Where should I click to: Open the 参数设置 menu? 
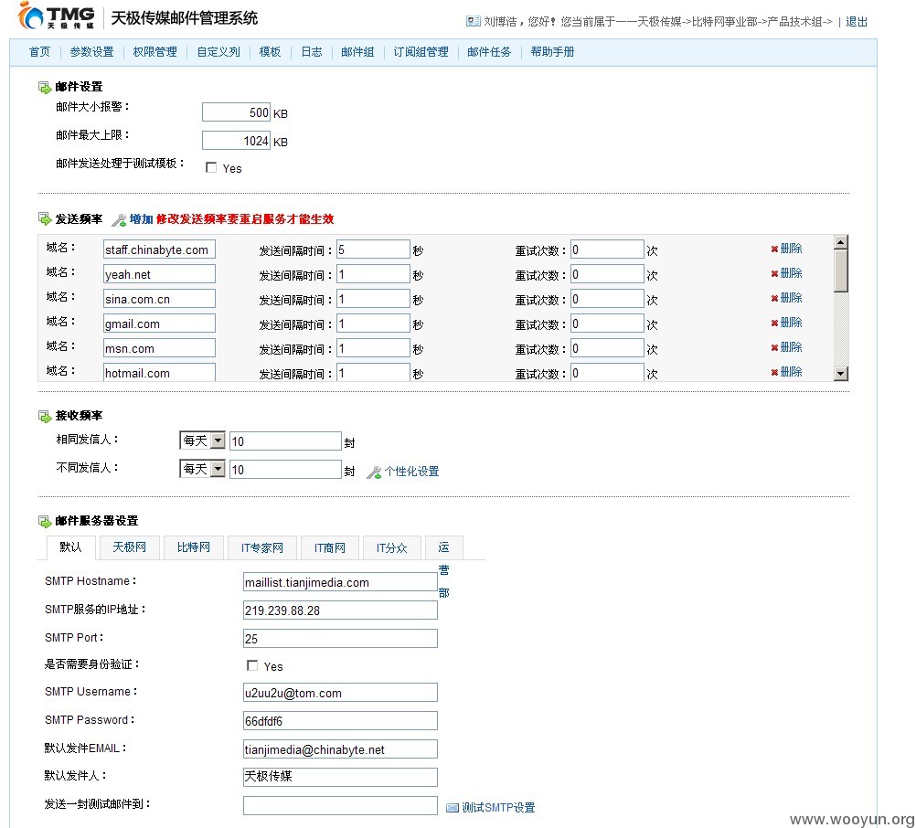point(91,52)
